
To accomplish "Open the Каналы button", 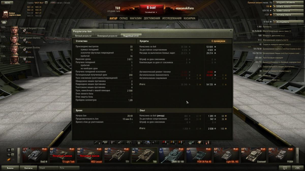I will pyautogui.click(x=10, y=168).
